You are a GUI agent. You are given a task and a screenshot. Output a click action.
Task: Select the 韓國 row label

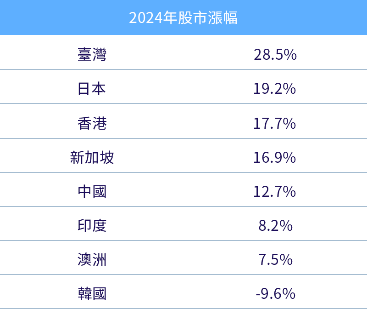(92, 293)
